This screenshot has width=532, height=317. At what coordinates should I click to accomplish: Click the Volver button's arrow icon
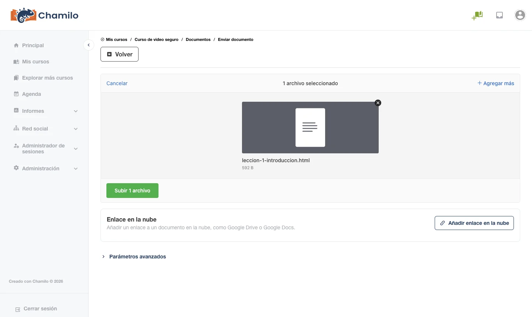pyautogui.click(x=109, y=54)
